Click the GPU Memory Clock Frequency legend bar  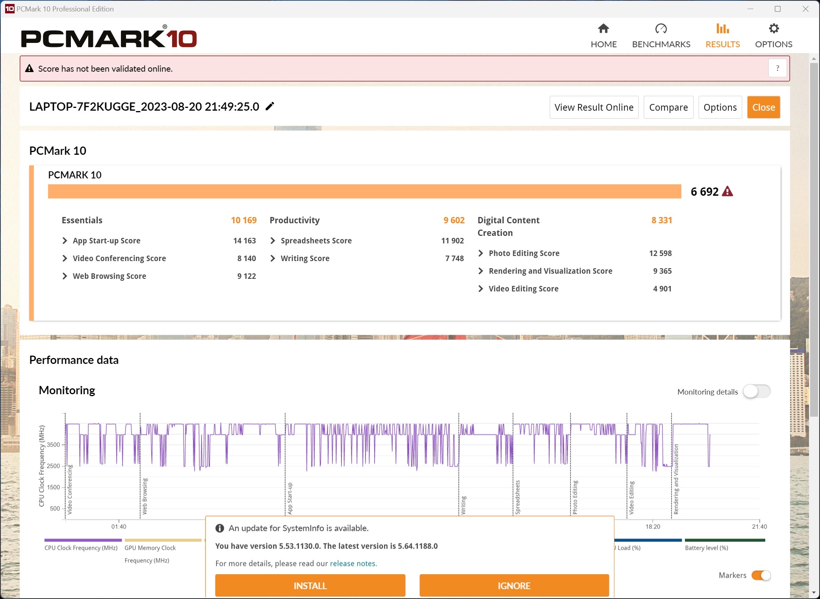coord(163,540)
